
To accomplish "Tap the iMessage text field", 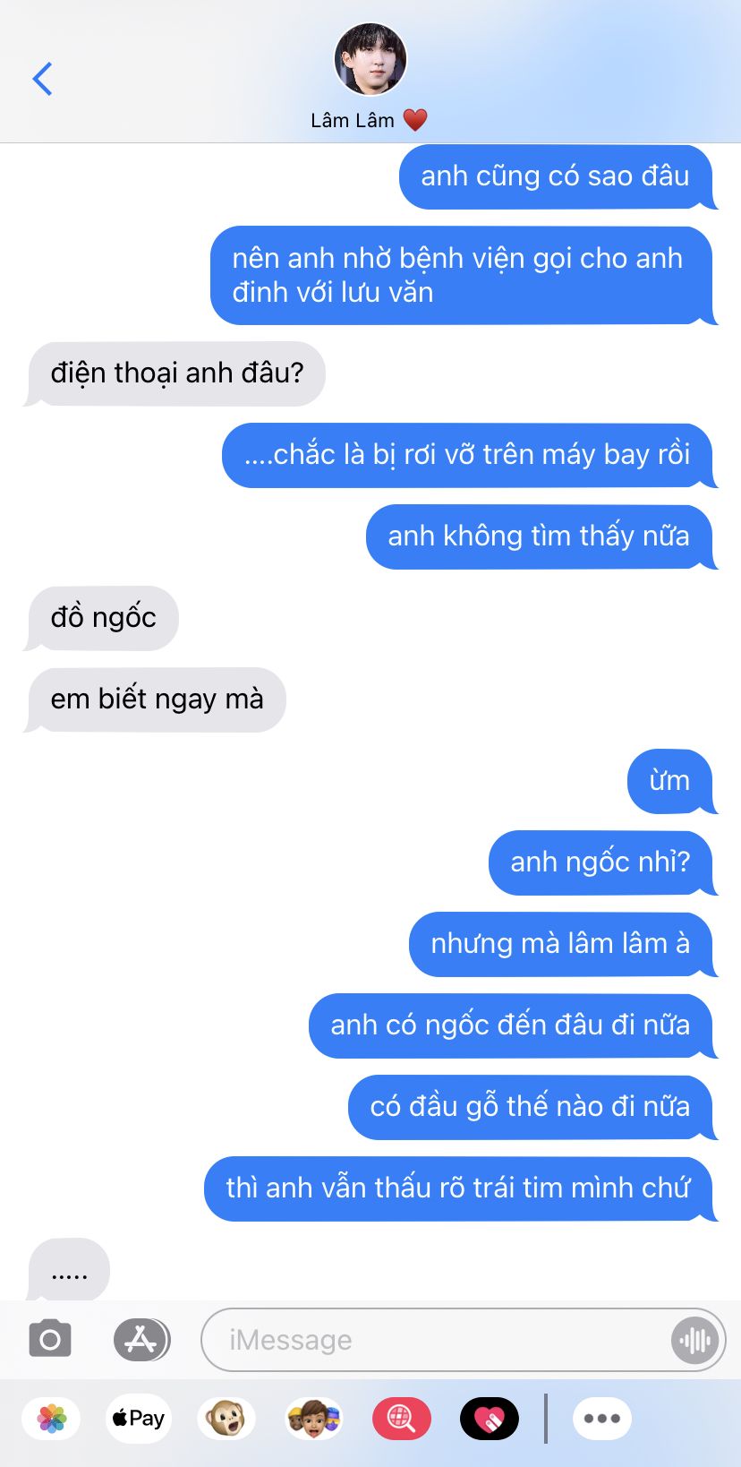I will [x=436, y=1340].
